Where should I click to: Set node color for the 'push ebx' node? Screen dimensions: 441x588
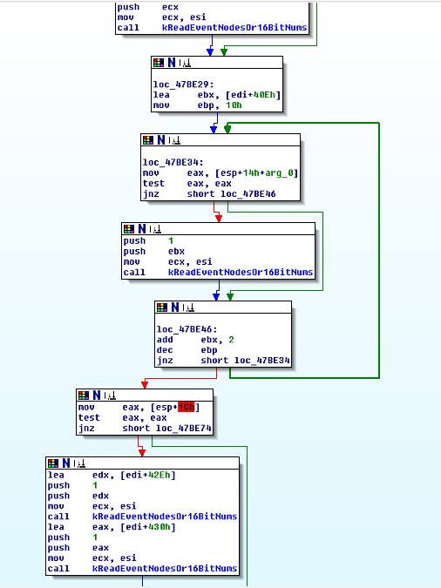click(x=129, y=229)
